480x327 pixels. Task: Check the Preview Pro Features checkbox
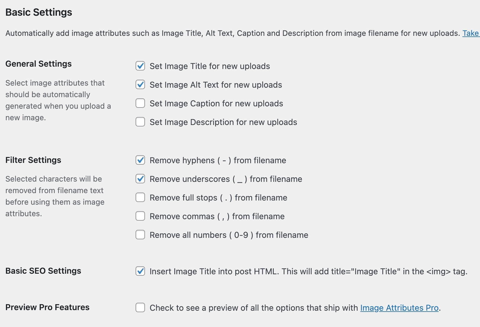pos(140,307)
